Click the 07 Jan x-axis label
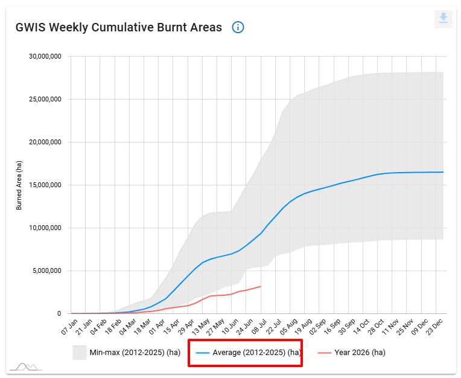This screenshot has height=378, width=461. pyautogui.click(x=69, y=326)
